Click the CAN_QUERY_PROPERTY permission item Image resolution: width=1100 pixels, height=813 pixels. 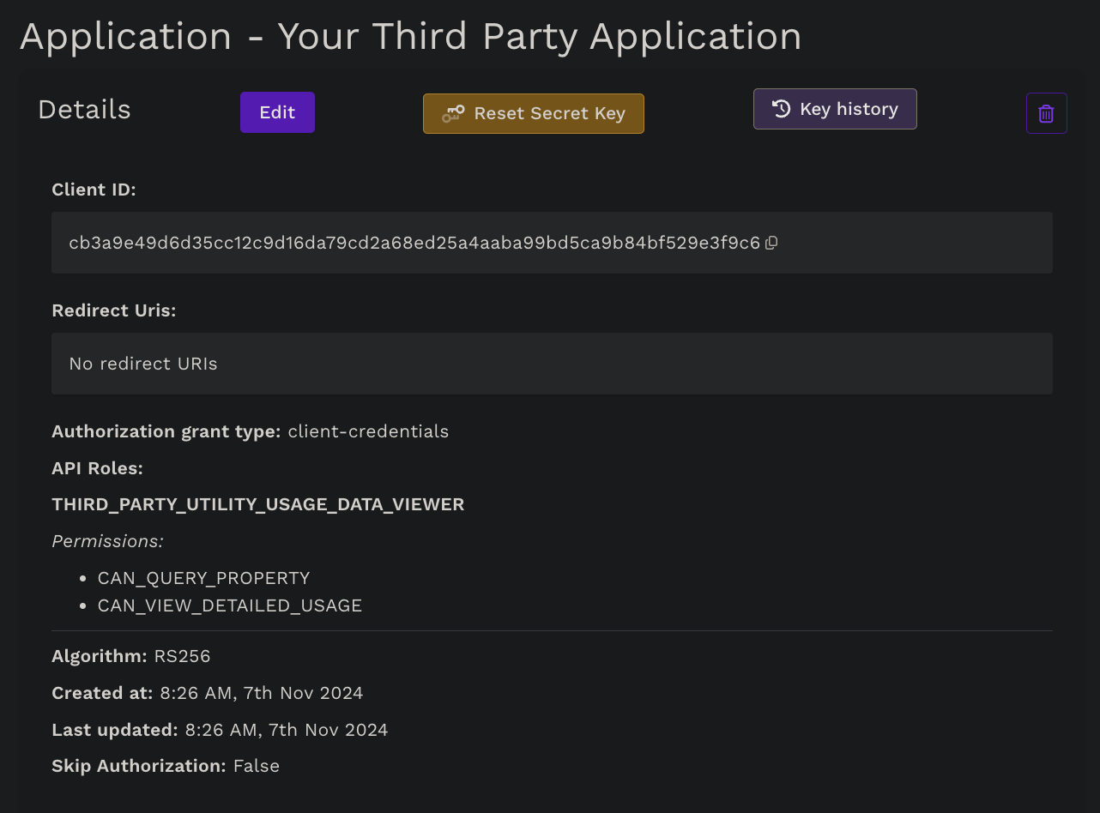[203, 578]
